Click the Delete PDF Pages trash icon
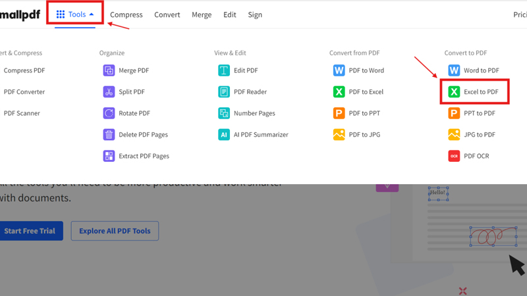 click(x=109, y=135)
